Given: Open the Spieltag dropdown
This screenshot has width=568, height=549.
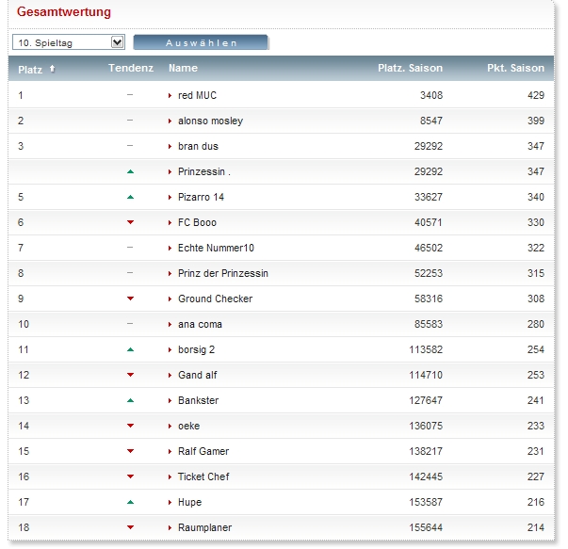Looking at the screenshot, I should coord(68,42).
